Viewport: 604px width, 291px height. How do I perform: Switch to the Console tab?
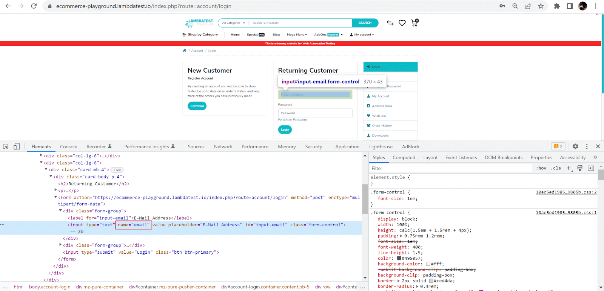68,147
